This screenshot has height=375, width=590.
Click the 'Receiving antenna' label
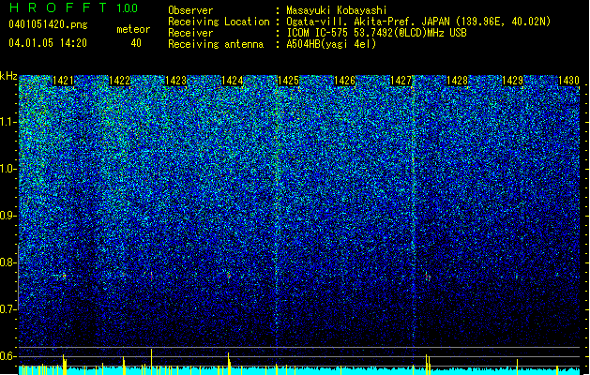click(x=216, y=44)
